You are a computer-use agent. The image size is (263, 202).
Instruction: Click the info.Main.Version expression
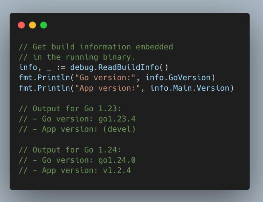click(190, 88)
